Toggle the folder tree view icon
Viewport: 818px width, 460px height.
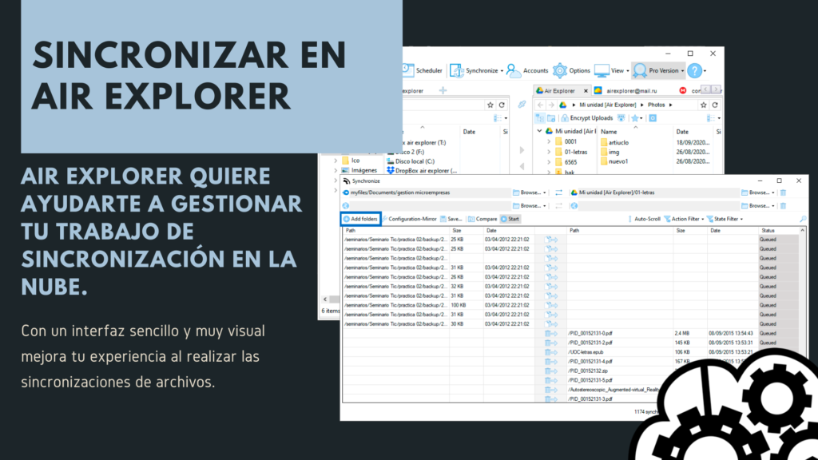coord(540,118)
